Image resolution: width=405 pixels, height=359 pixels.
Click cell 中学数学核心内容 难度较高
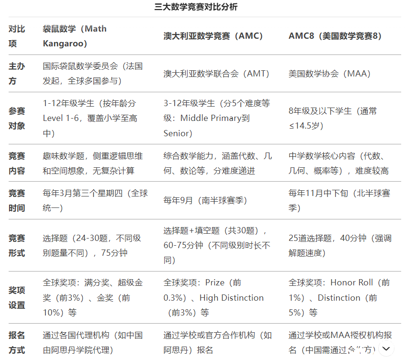click(338, 163)
